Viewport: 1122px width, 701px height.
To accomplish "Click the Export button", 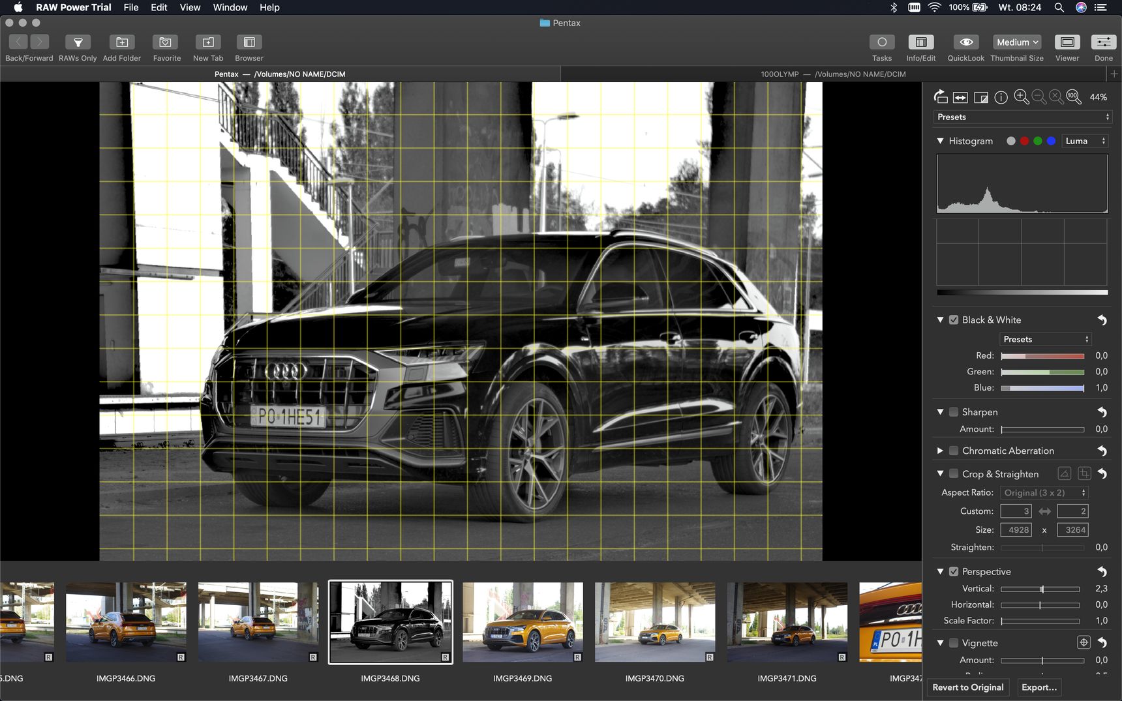I will pyautogui.click(x=1039, y=687).
